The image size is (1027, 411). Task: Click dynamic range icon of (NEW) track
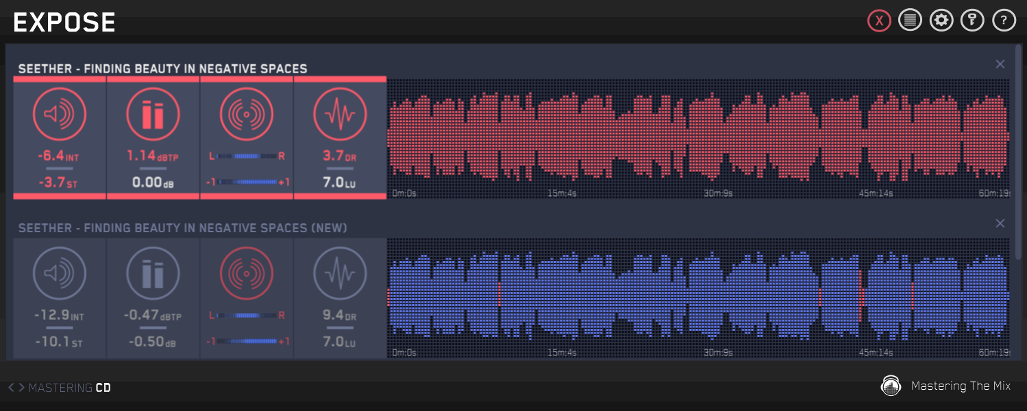tap(341, 274)
